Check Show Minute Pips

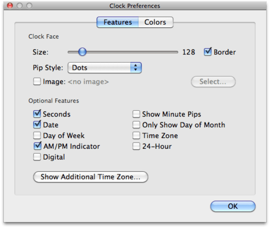click(136, 114)
